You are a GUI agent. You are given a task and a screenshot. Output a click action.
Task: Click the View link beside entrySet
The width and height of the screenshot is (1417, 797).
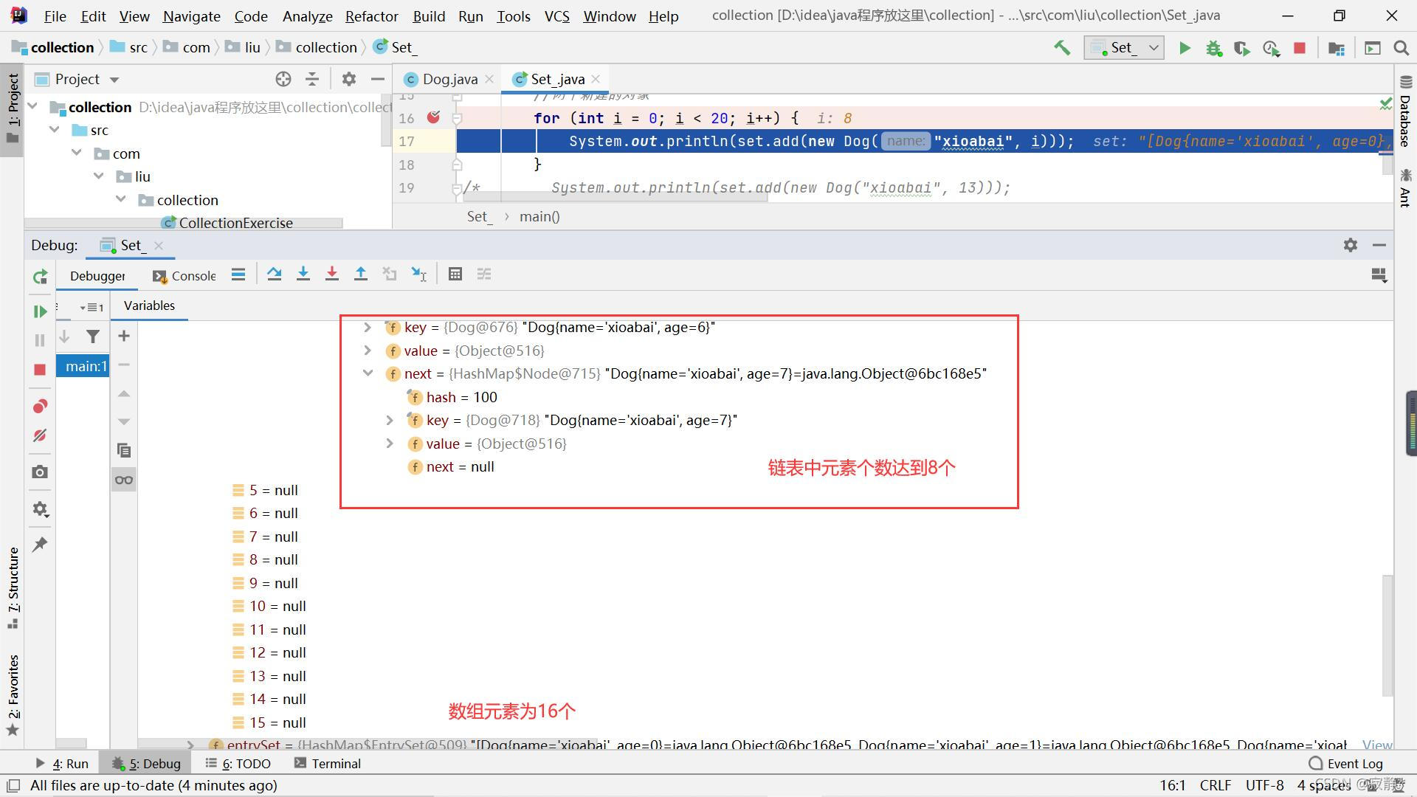(x=1377, y=745)
